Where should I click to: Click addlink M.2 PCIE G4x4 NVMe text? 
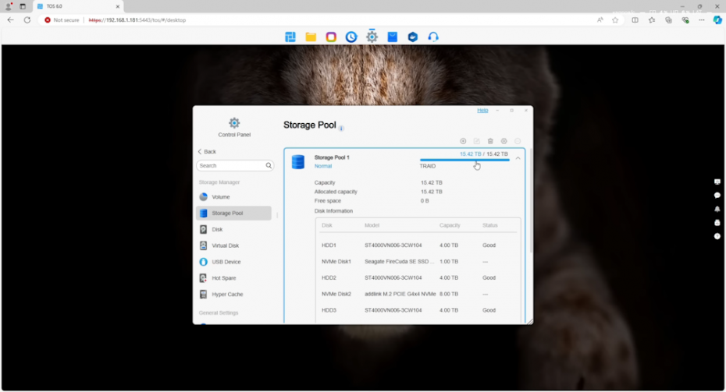[400, 294]
